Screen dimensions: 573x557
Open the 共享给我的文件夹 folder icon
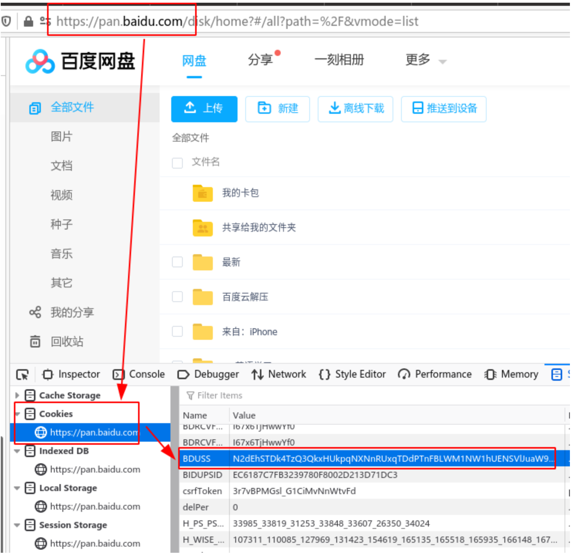[202, 228]
